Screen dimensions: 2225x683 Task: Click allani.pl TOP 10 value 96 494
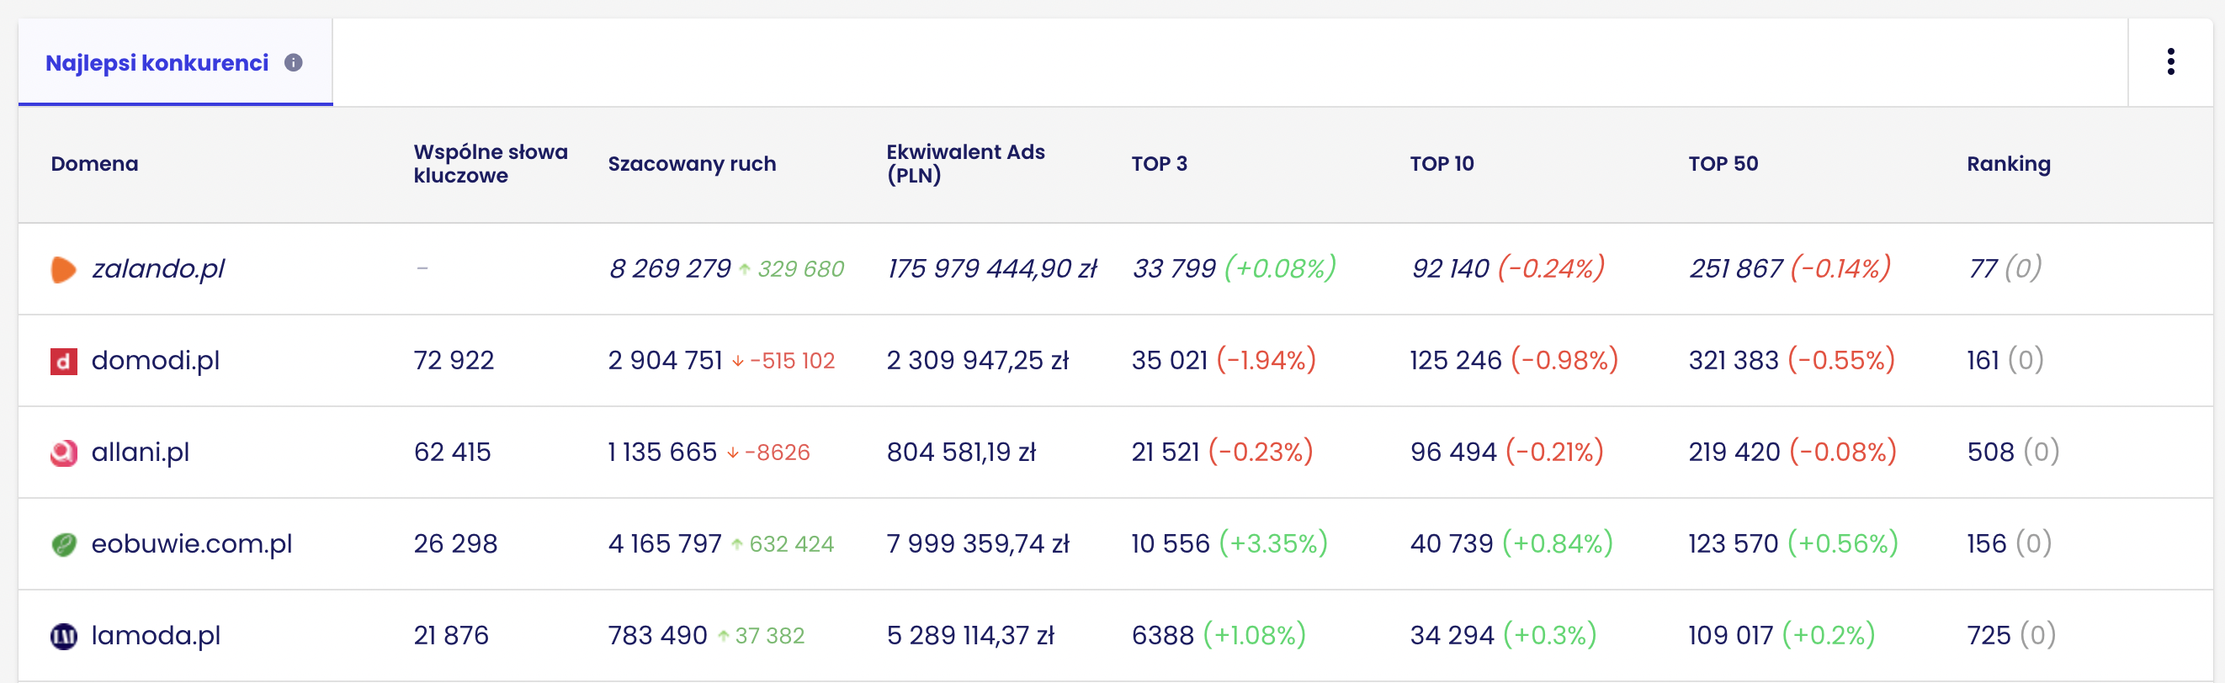pos(1453,452)
